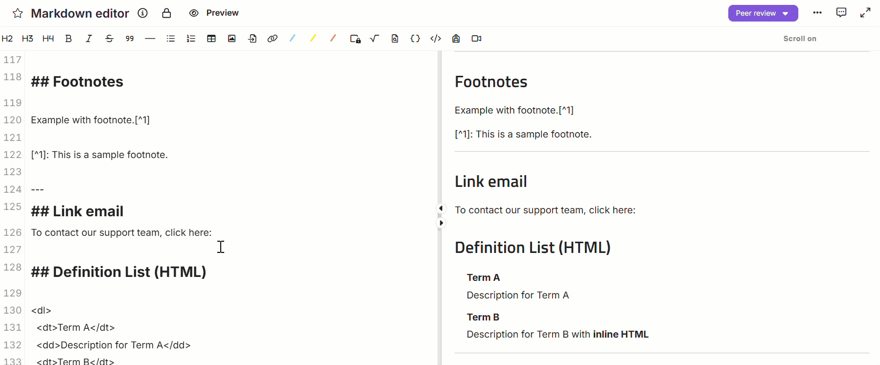
Task: Star the Markdown editor page as favorite
Action: point(18,13)
